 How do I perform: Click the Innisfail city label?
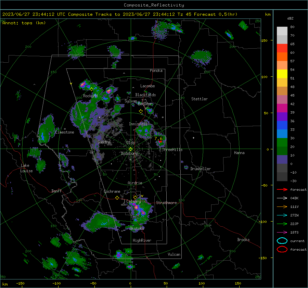(x=138, y=124)
